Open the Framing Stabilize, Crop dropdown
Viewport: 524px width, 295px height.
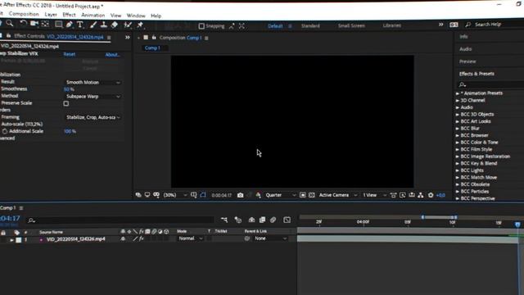93,117
